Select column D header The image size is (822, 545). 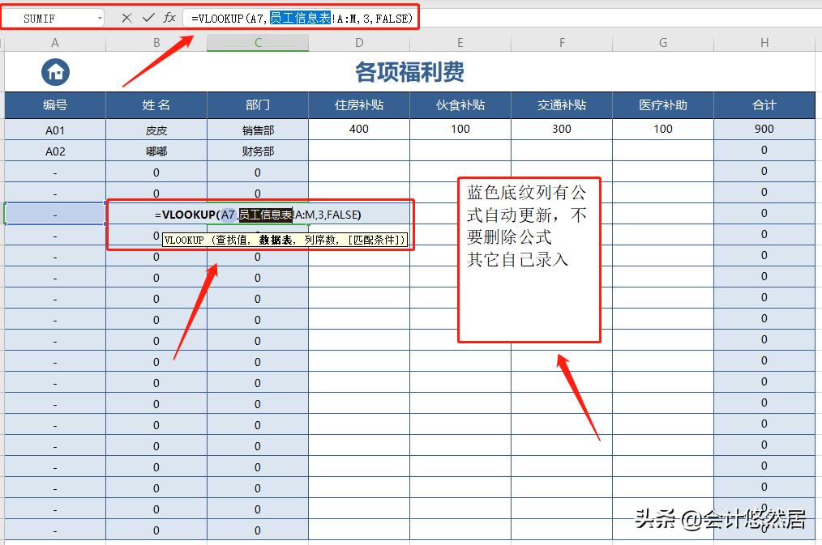(x=359, y=42)
